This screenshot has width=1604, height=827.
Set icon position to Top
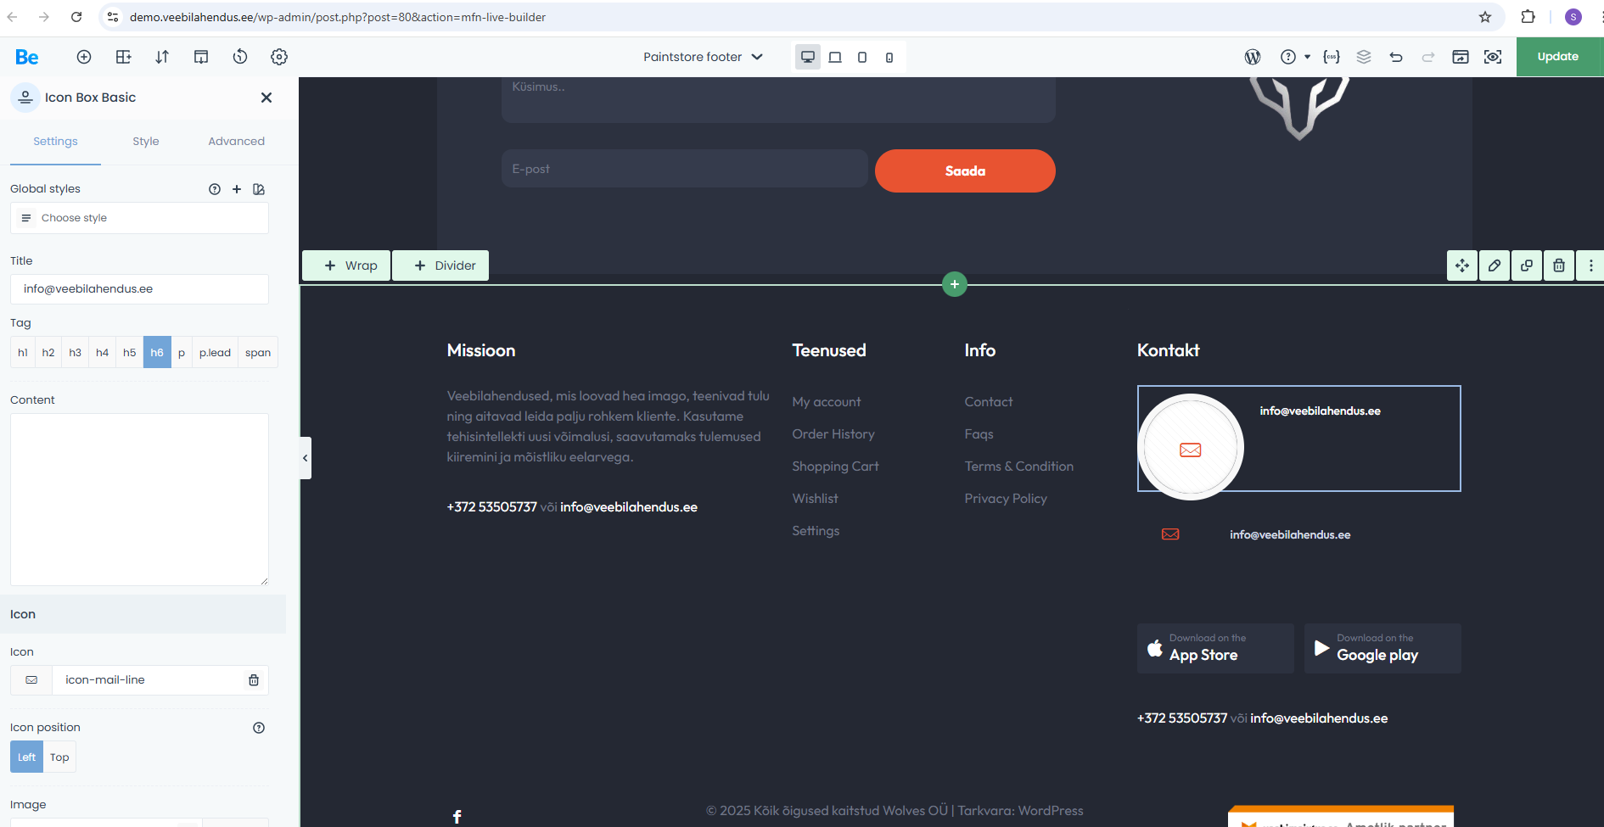(x=59, y=757)
